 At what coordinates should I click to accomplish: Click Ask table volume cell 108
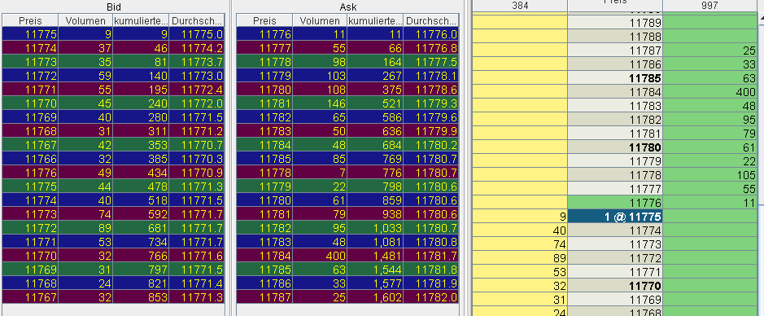click(x=320, y=90)
